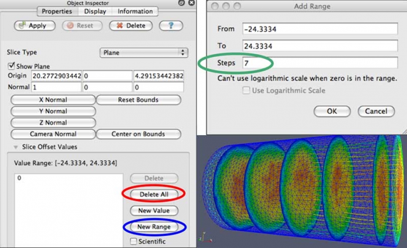Click the help question mark button
The width and height of the screenshot is (407, 248).
tap(171, 26)
